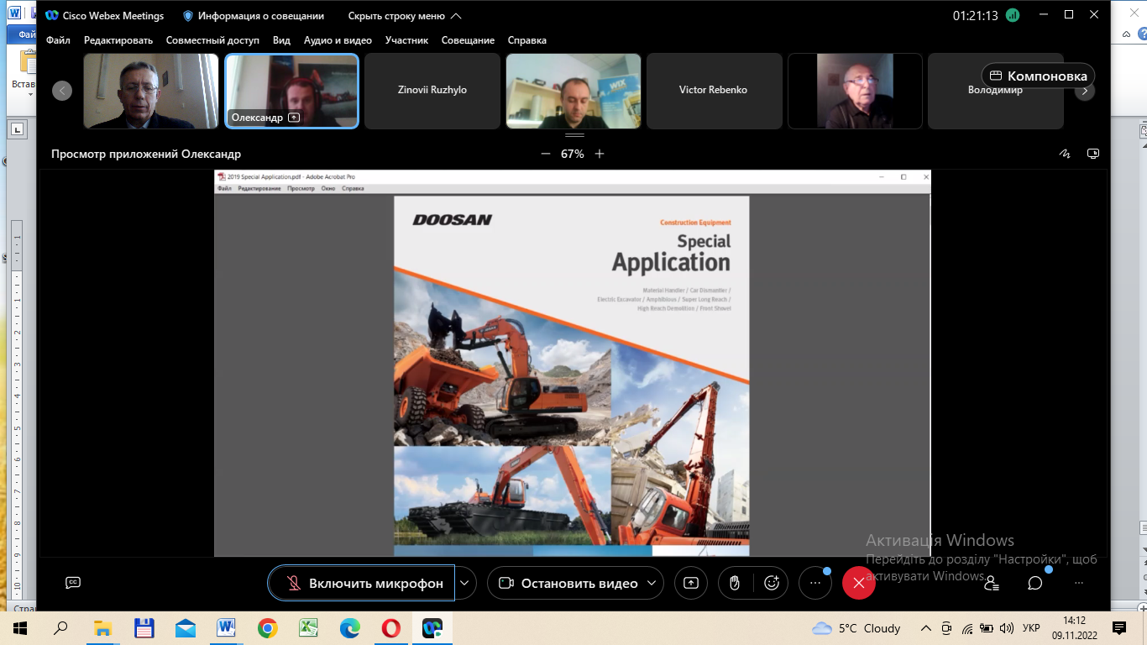Image resolution: width=1147 pixels, height=645 pixels.
Task: Select Олександр's video thumbnail
Action: 292,91
